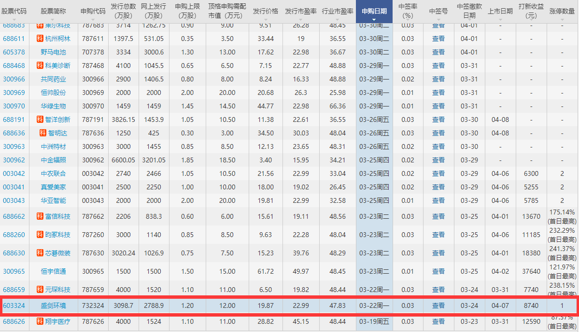This screenshot has width=579, height=332.
Task: Toggle sort on highlighted 申购日期 header
Action: click(374, 12)
